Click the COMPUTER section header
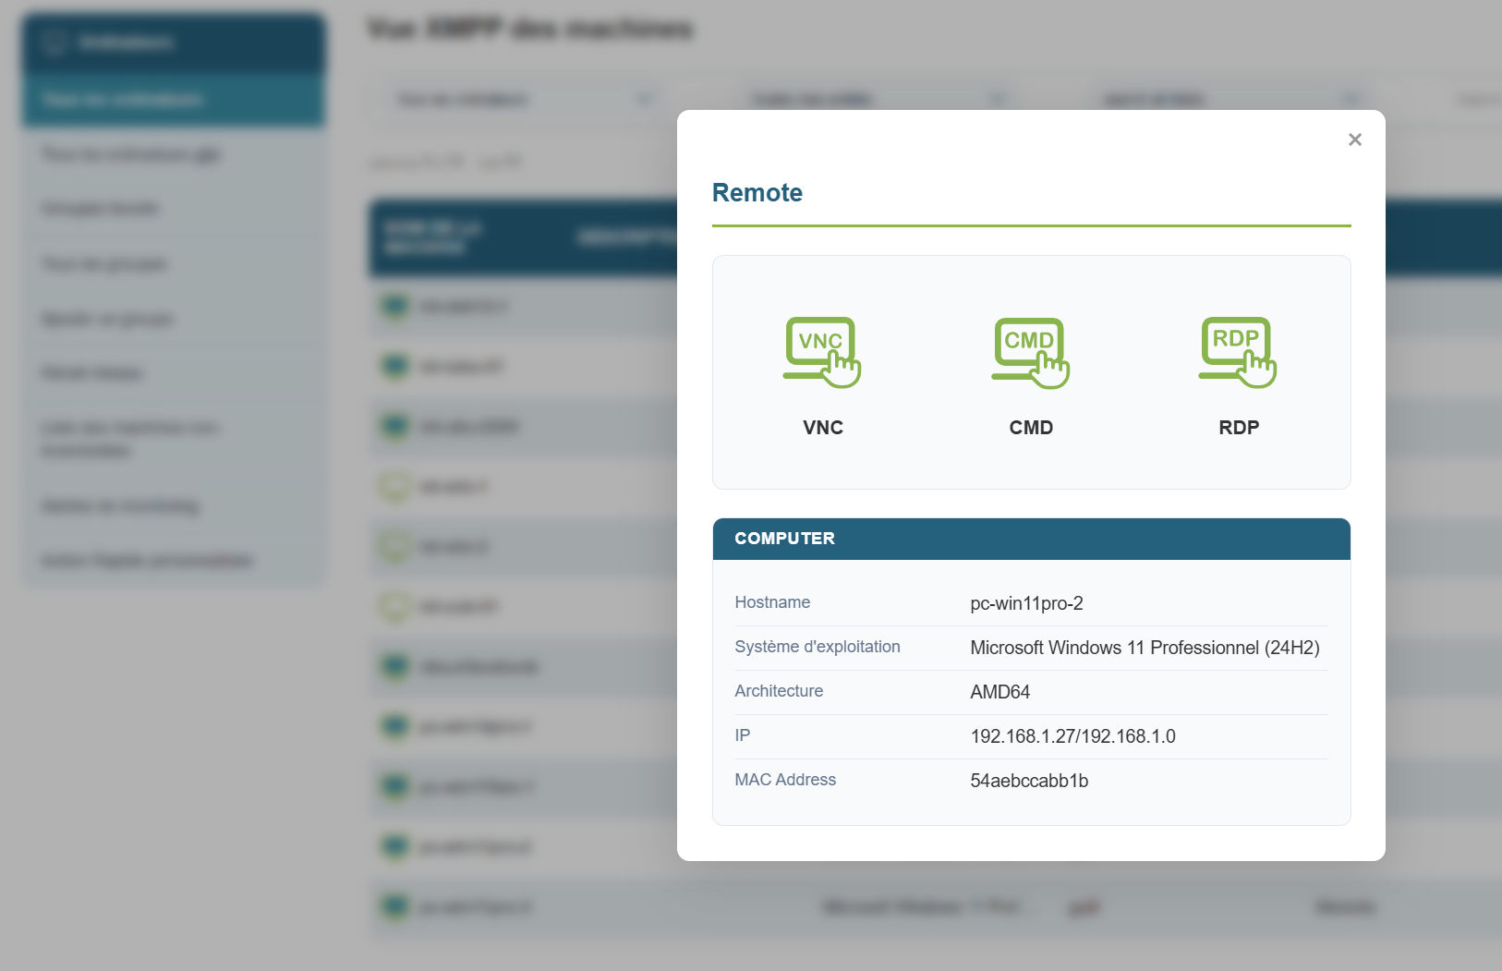The width and height of the screenshot is (1502, 971). (784, 539)
